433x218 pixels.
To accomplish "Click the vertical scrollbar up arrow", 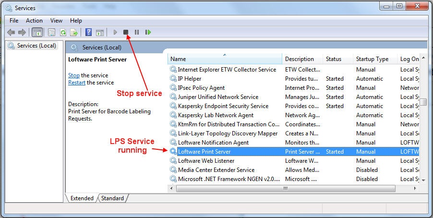I will [423, 57].
